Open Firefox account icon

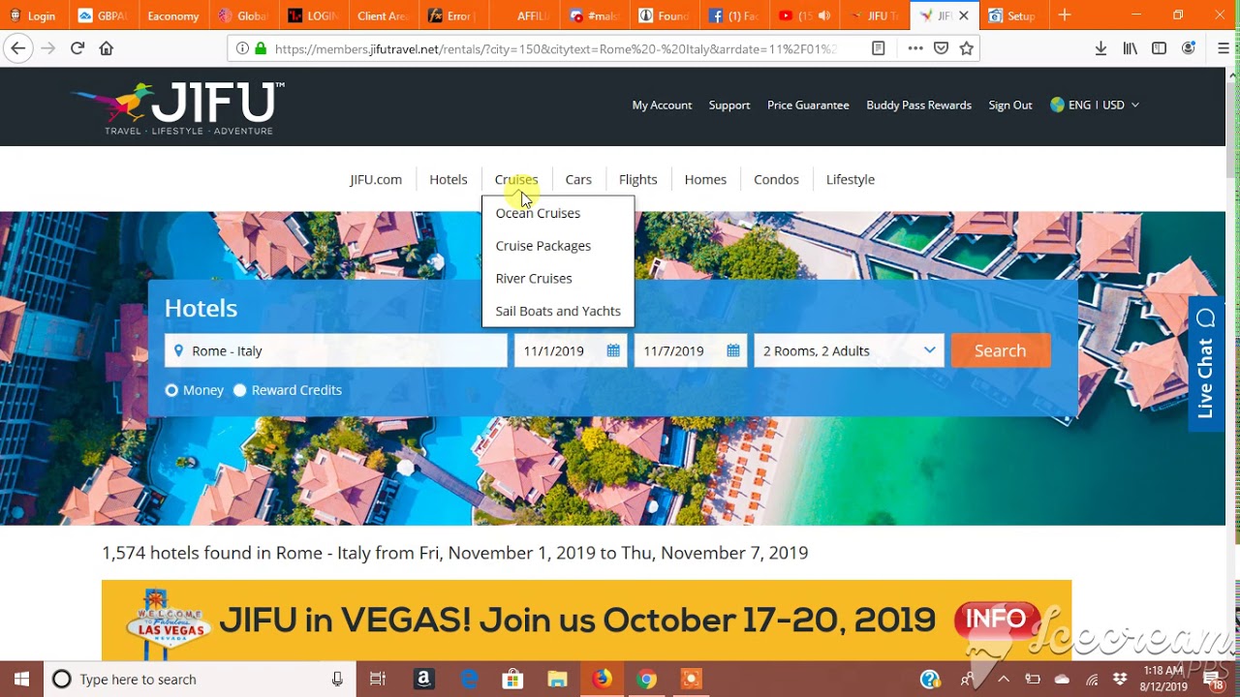point(1188,48)
